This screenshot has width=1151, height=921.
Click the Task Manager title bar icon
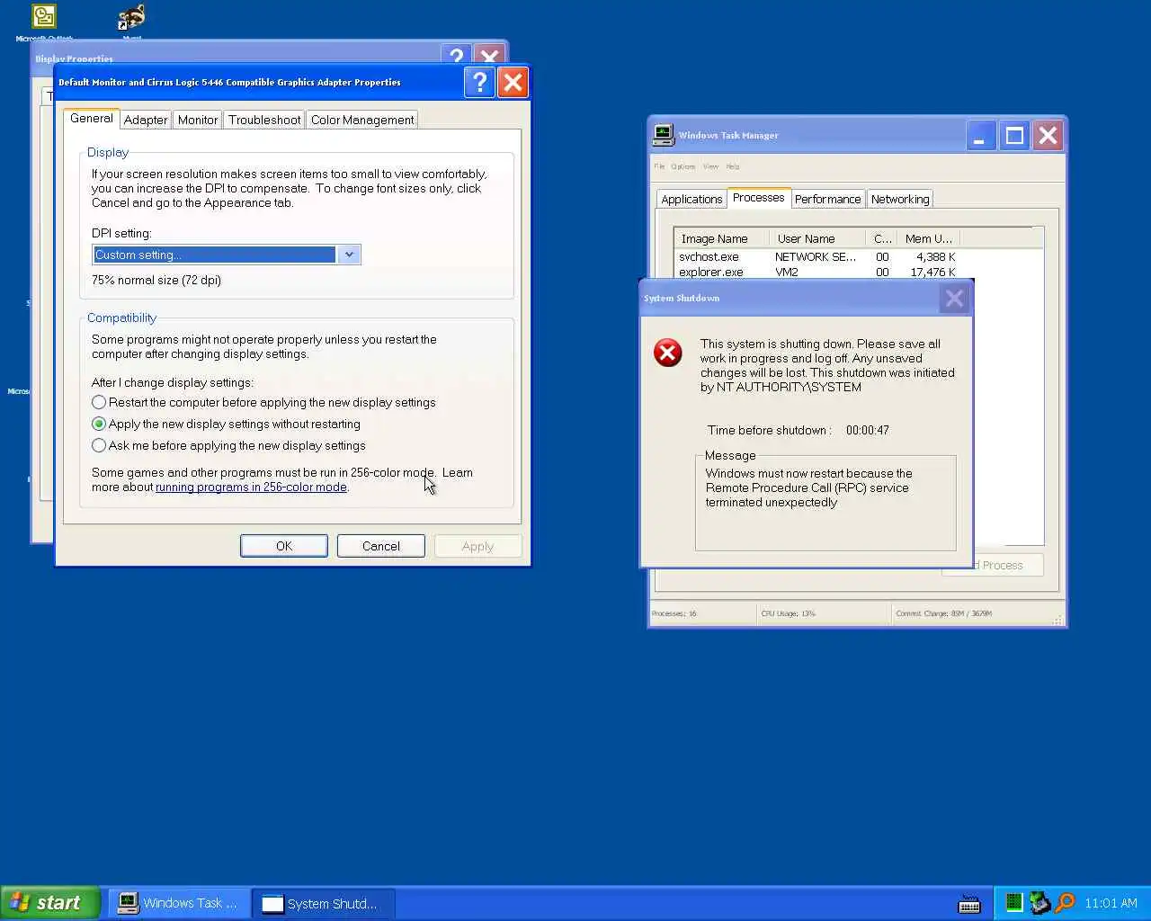(663, 135)
